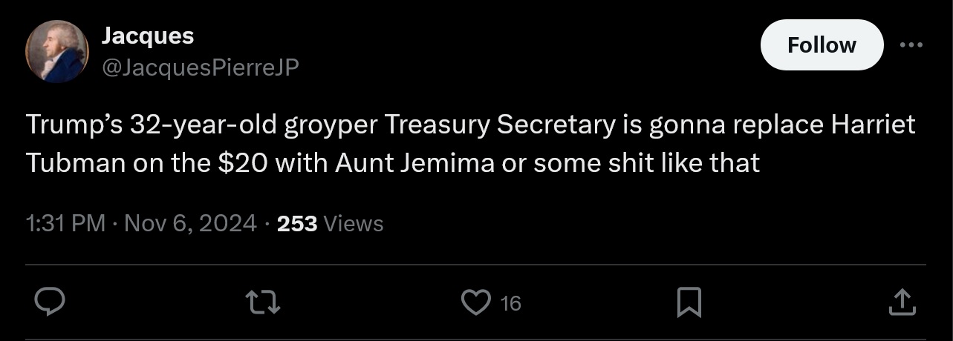Click the display name Jacques
This screenshot has height=341, width=953.
click(147, 35)
